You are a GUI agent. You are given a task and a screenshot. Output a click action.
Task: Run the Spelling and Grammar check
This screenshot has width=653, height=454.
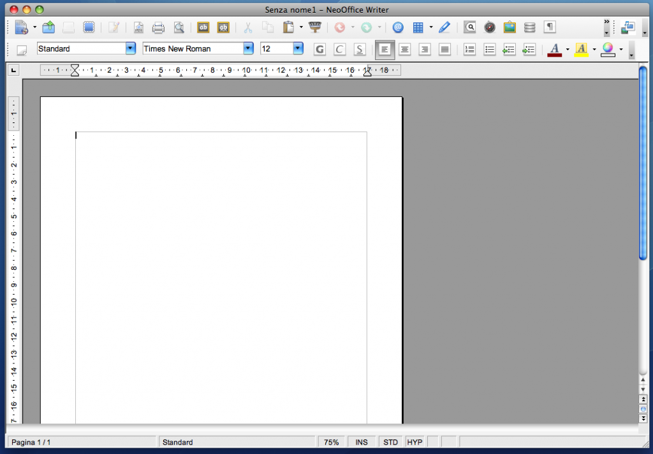click(x=203, y=27)
